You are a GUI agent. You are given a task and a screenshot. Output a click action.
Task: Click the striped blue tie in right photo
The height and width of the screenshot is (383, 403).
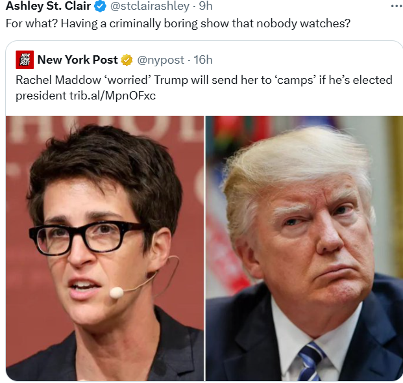311,362
